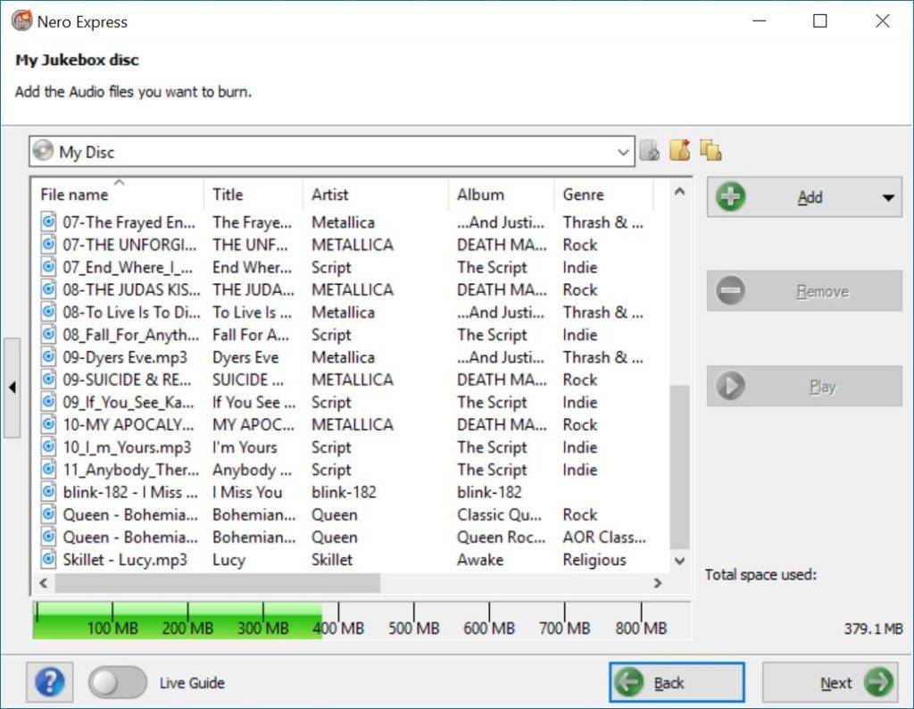Click the Nero Express title bar icon
This screenshot has width=914, height=709.
(x=21, y=21)
